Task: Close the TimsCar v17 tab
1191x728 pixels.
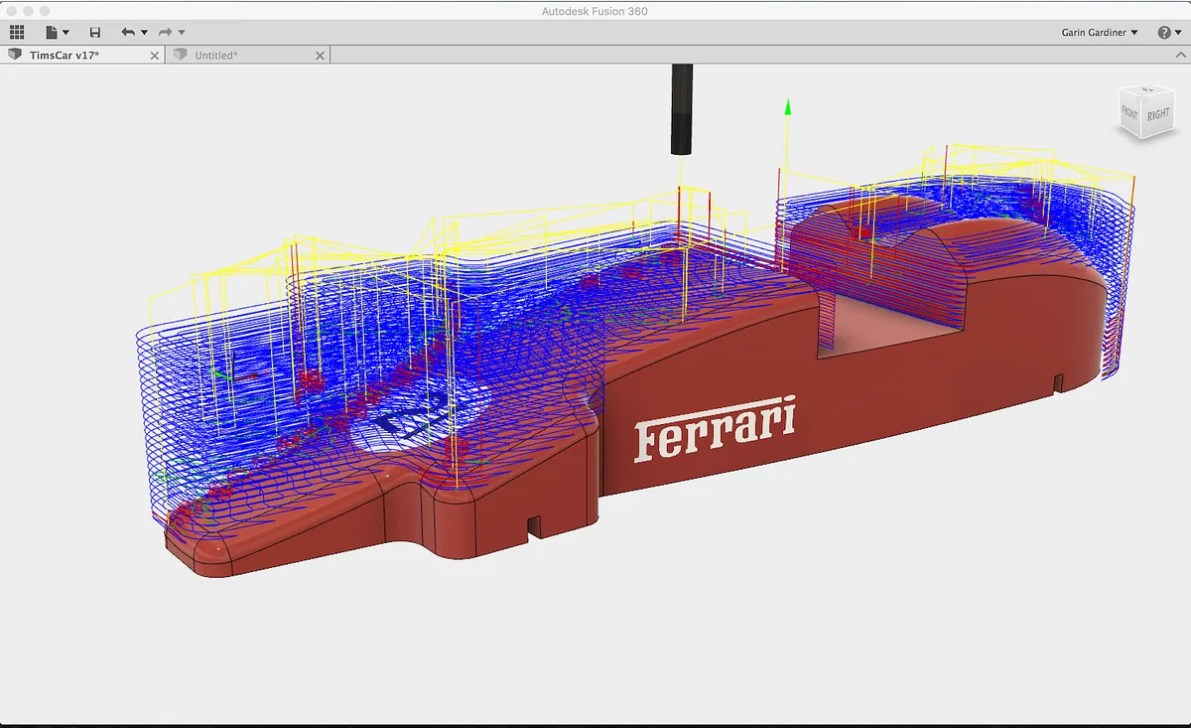Action: 154,56
